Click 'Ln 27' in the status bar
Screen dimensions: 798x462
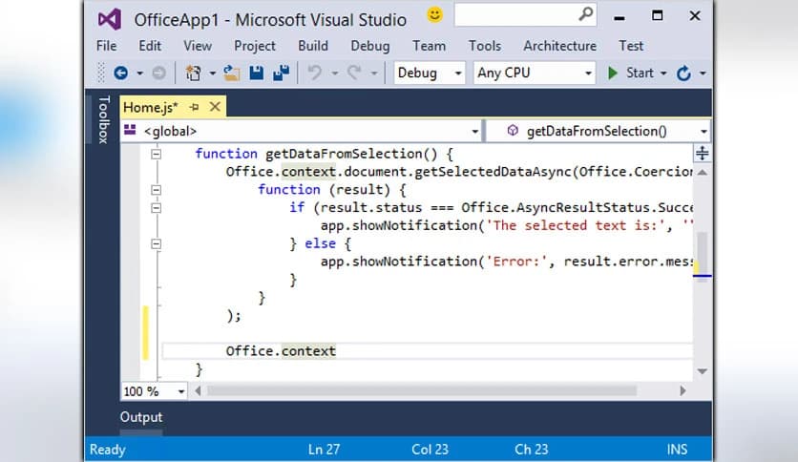click(324, 450)
